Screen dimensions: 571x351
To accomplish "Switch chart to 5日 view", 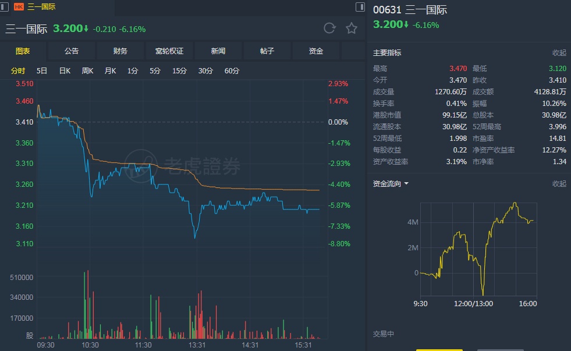I will (x=42, y=71).
